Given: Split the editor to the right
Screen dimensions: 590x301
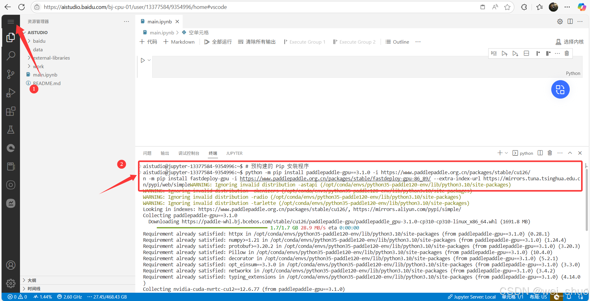Looking at the screenshot, I should click(570, 21).
